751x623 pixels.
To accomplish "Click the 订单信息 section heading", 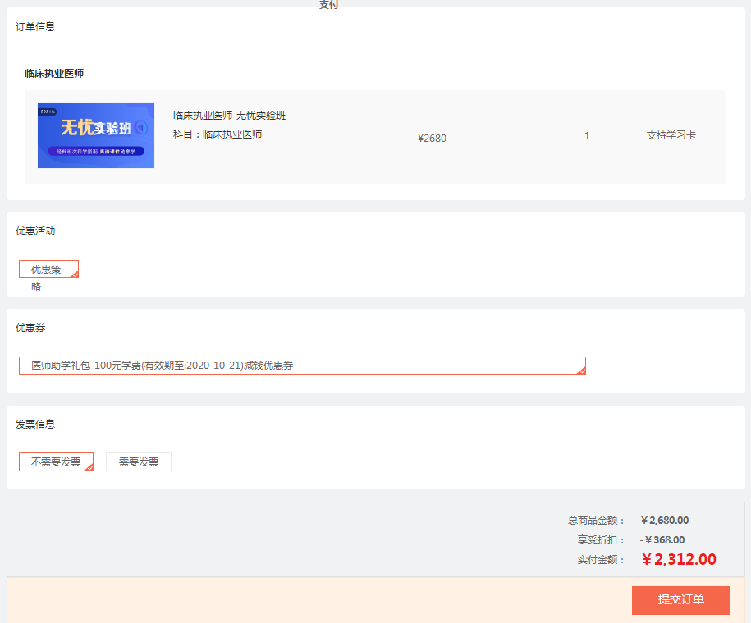I will tap(35, 26).
